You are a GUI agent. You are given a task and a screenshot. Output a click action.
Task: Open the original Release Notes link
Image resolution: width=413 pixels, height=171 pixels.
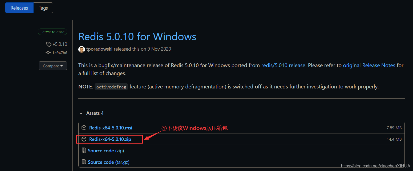point(369,65)
